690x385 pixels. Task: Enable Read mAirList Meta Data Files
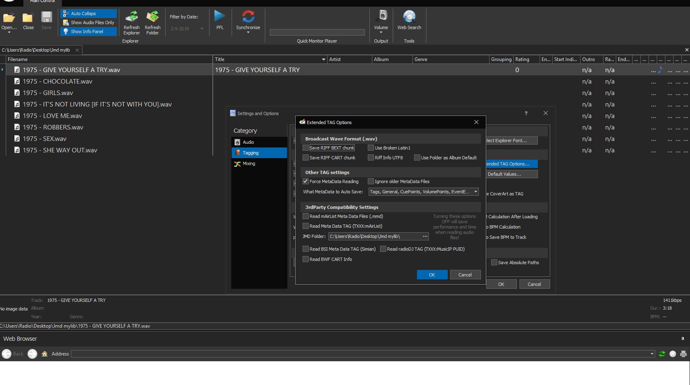coord(305,216)
